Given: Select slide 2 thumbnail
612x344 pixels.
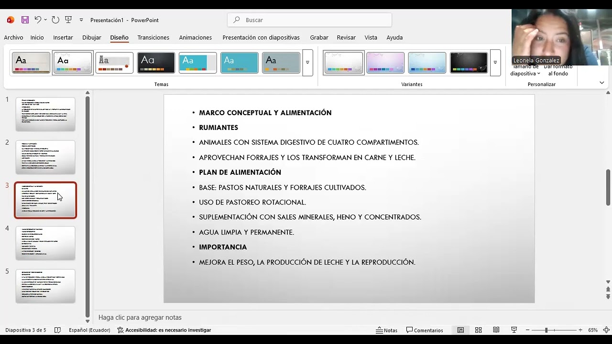Looking at the screenshot, I should [45, 157].
